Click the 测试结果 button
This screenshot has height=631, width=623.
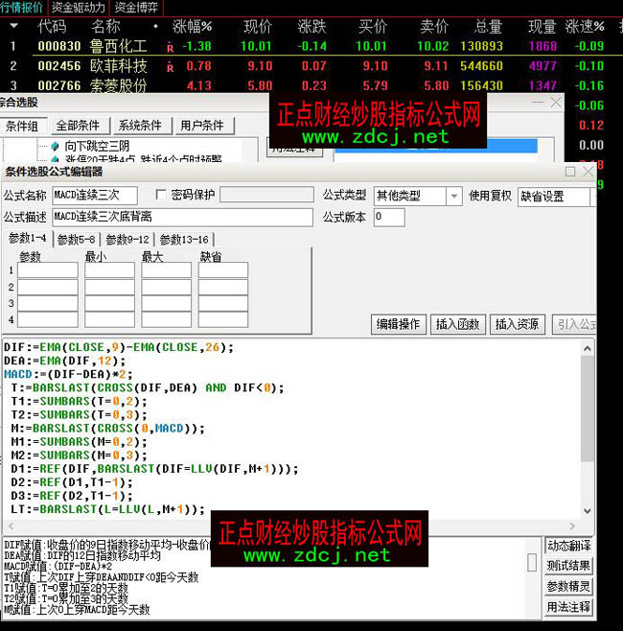coord(569,566)
